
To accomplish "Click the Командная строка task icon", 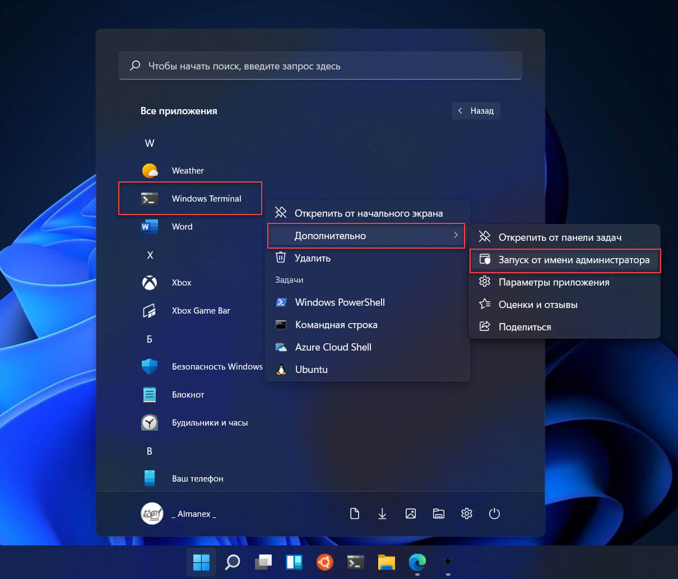I will pos(281,325).
